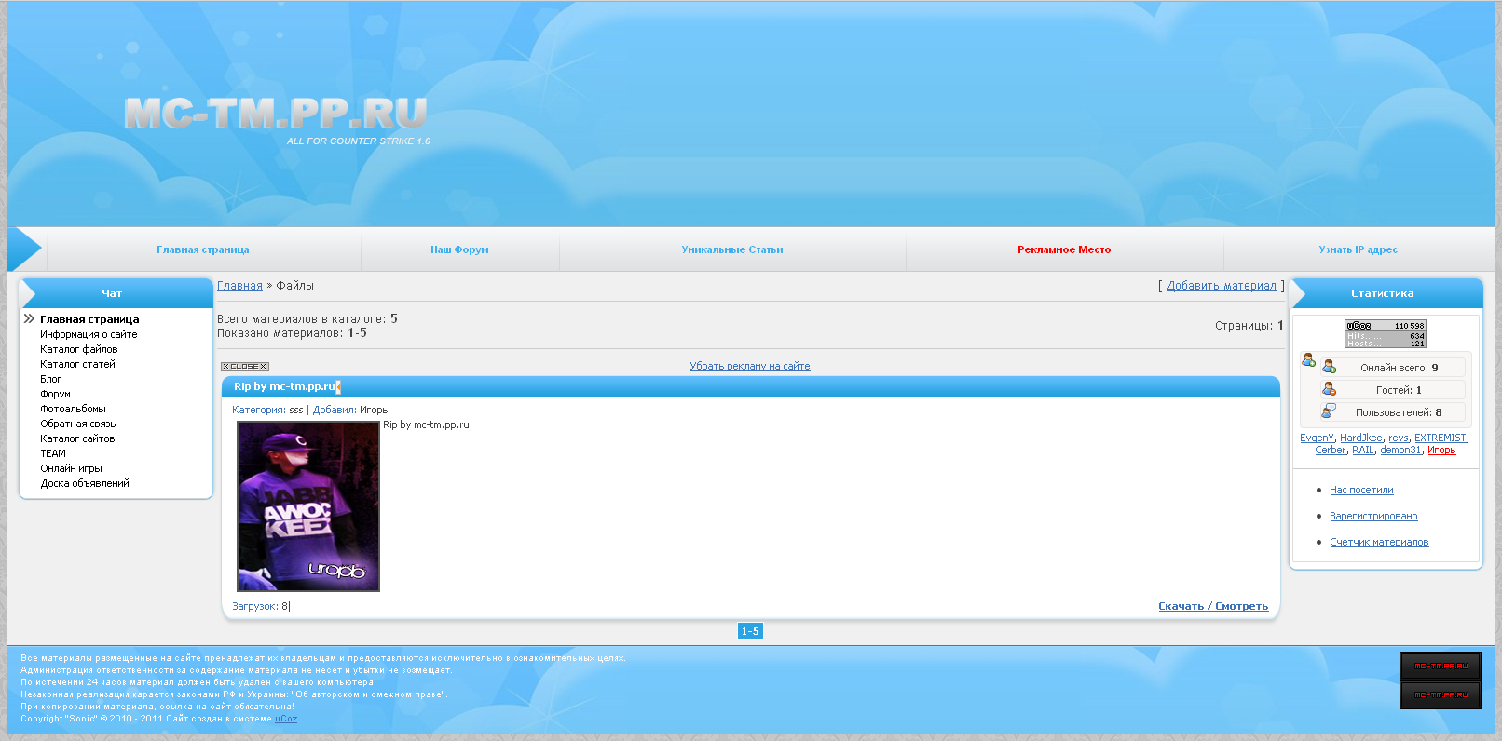Click the 'Счетчик материалов' link
Screen dimensions: 1502x741
point(1379,542)
